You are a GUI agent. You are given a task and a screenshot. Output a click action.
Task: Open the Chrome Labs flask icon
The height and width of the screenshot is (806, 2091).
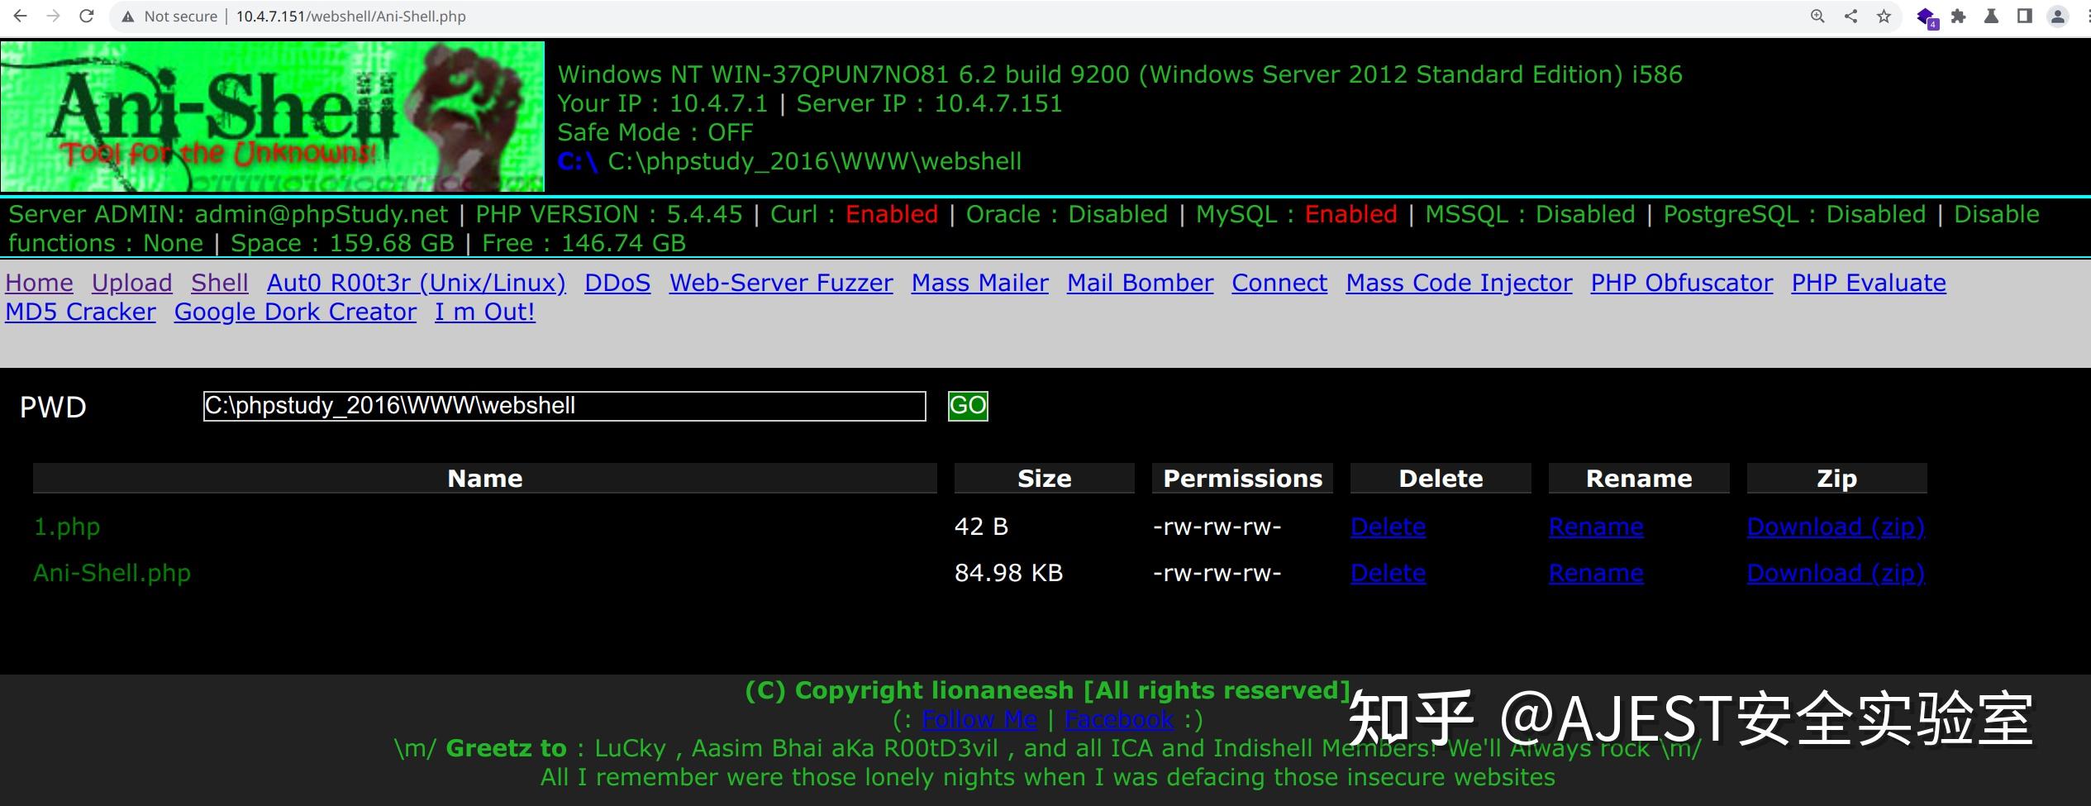tap(1991, 16)
